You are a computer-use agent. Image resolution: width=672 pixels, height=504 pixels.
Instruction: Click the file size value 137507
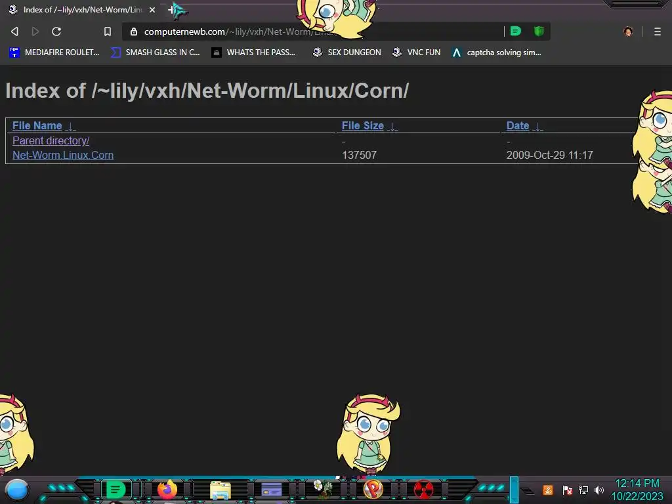[x=359, y=155]
